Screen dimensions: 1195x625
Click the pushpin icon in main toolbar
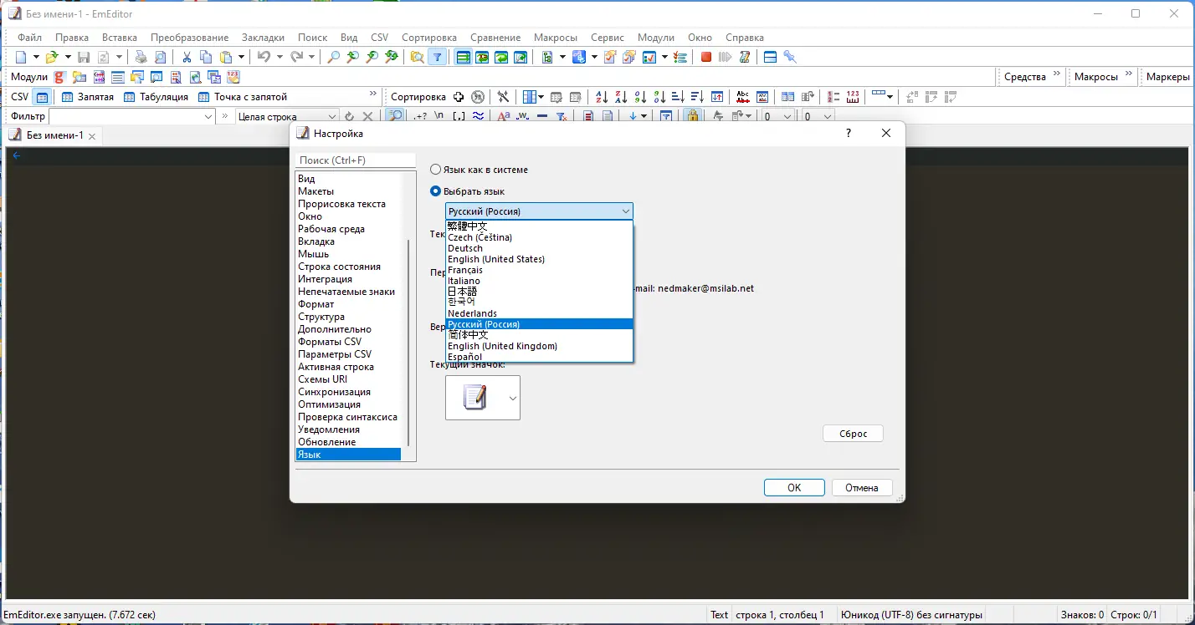790,57
